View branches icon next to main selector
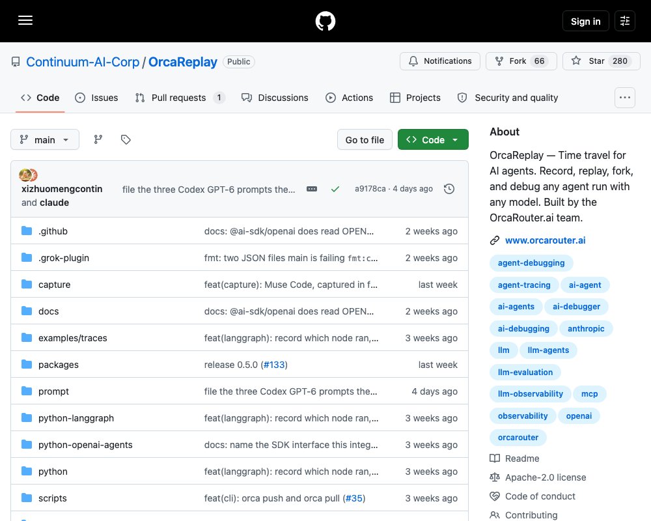Image resolution: width=651 pixels, height=521 pixels. pyautogui.click(x=98, y=139)
